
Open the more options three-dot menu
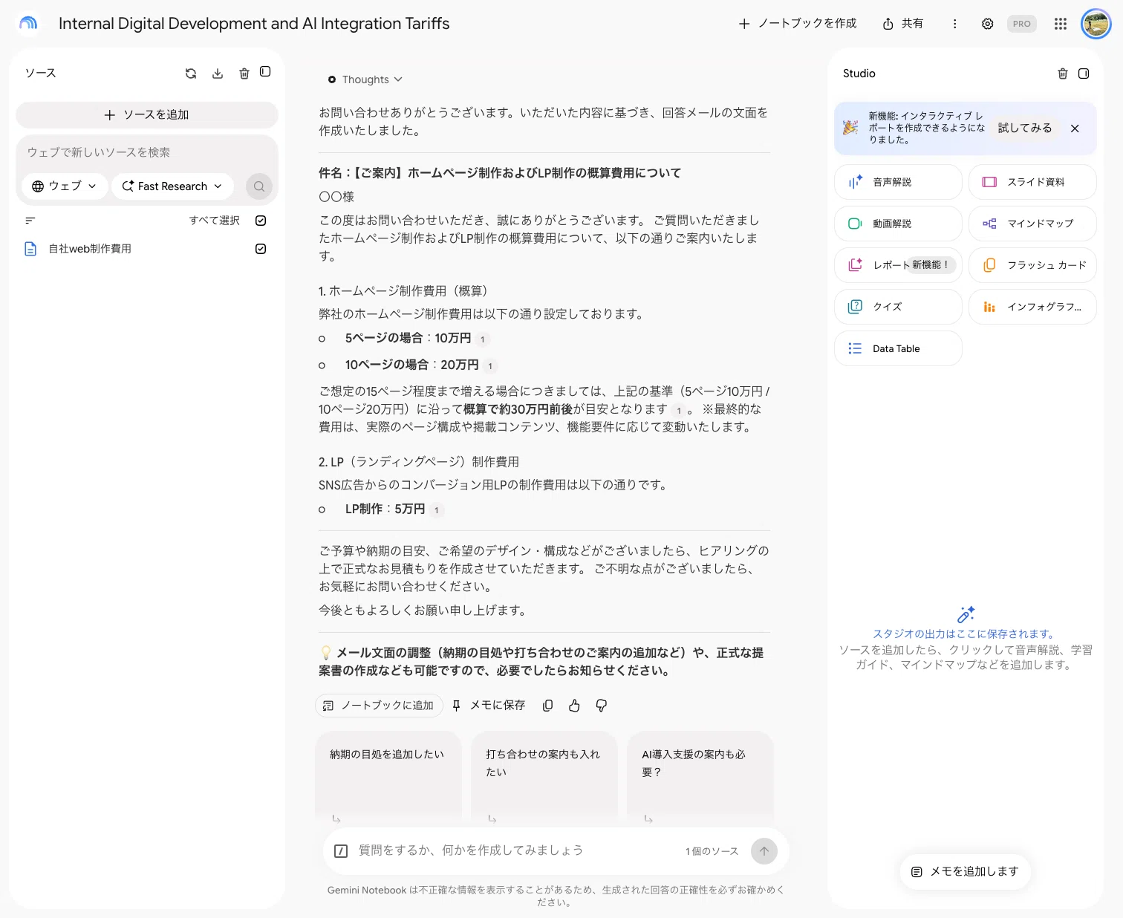954,24
